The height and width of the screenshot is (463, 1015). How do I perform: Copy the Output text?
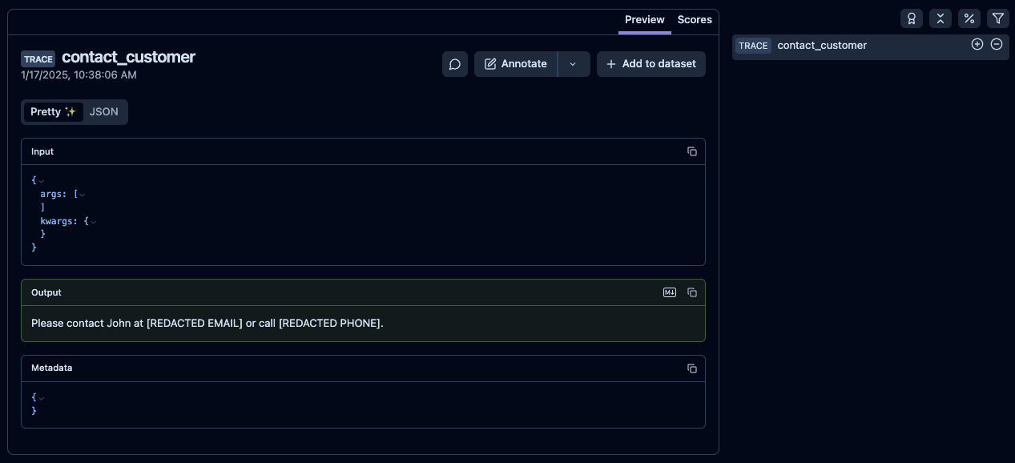[692, 292]
